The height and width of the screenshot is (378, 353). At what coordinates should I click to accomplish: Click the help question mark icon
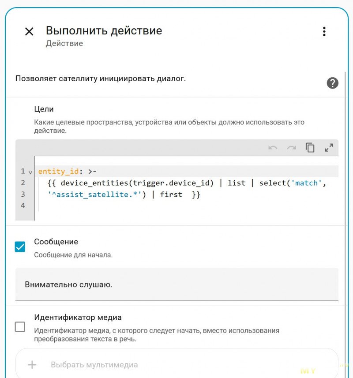pyautogui.click(x=332, y=83)
